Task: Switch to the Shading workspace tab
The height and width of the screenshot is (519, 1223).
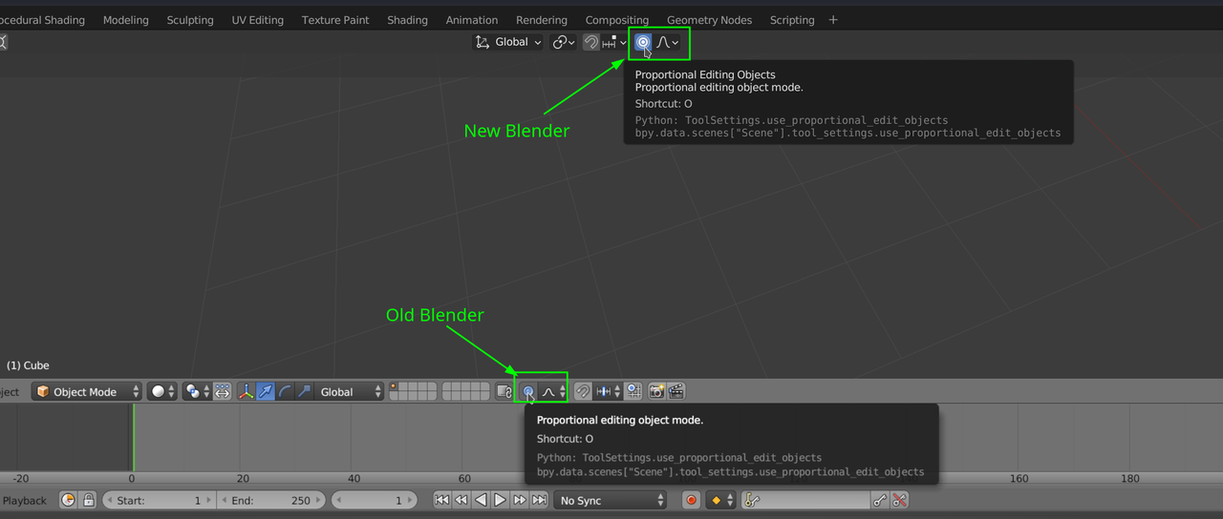Action: click(x=407, y=20)
